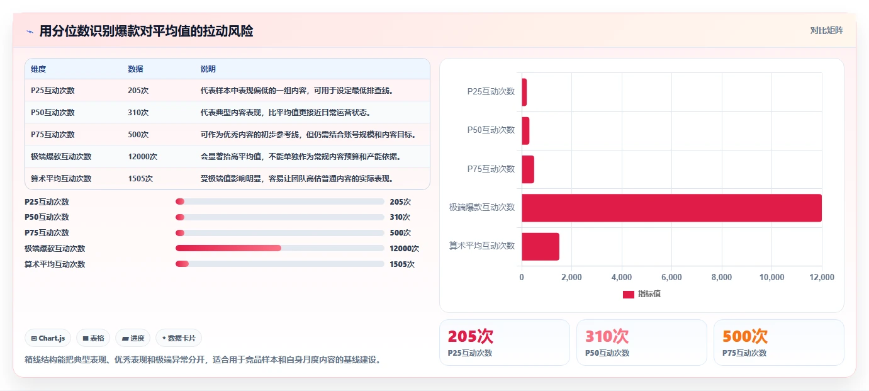The image size is (869, 391).
Task: Click the 2,000 x-axis tick label
Action: pyautogui.click(x=571, y=277)
